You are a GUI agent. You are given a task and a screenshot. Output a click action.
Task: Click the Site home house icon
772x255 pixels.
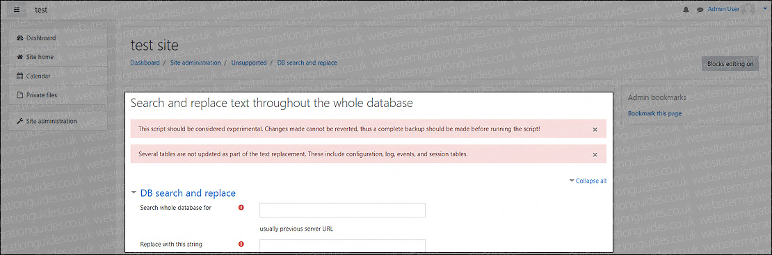(20, 57)
